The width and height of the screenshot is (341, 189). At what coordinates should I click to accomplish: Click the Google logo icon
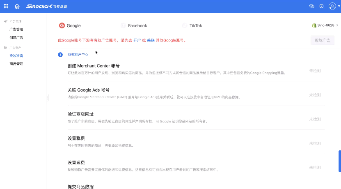click(62, 25)
